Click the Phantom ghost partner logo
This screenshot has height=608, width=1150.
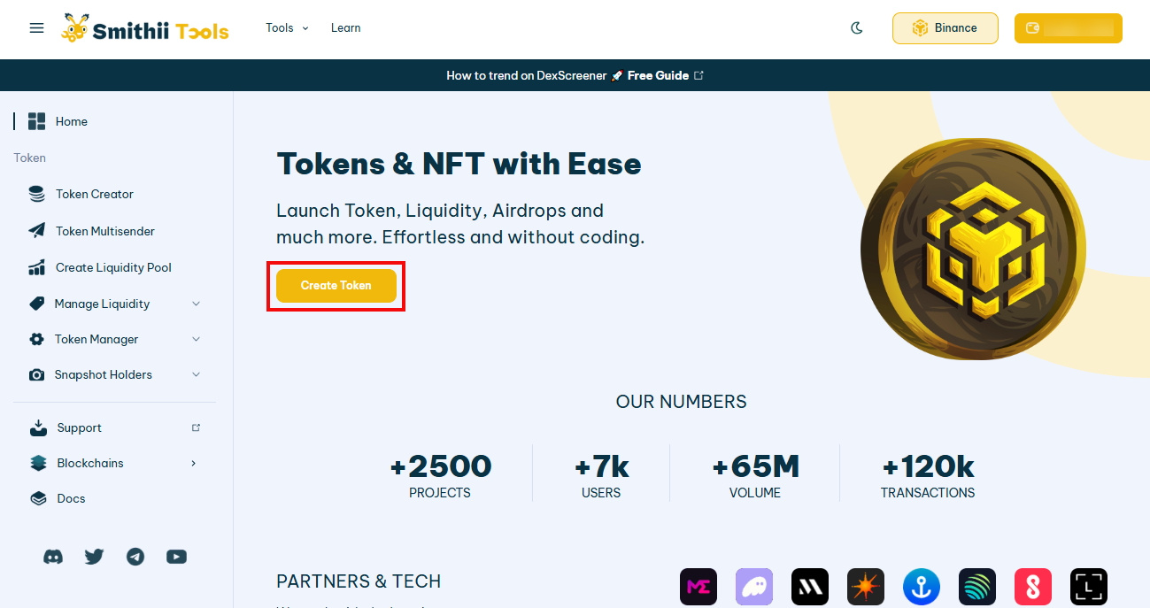(x=754, y=587)
